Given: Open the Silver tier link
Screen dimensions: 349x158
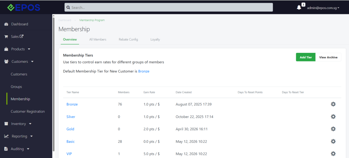Looking at the screenshot, I should (71, 117).
